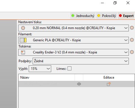135x108 pixels.
Task: Open printer settings gear next to Tiskárna
Action: (132, 52)
